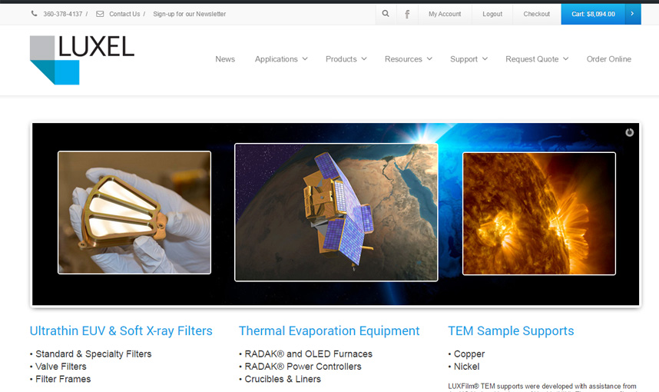
Task: Open the Request Quote menu item
Action: pyautogui.click(x=532, y=59)
